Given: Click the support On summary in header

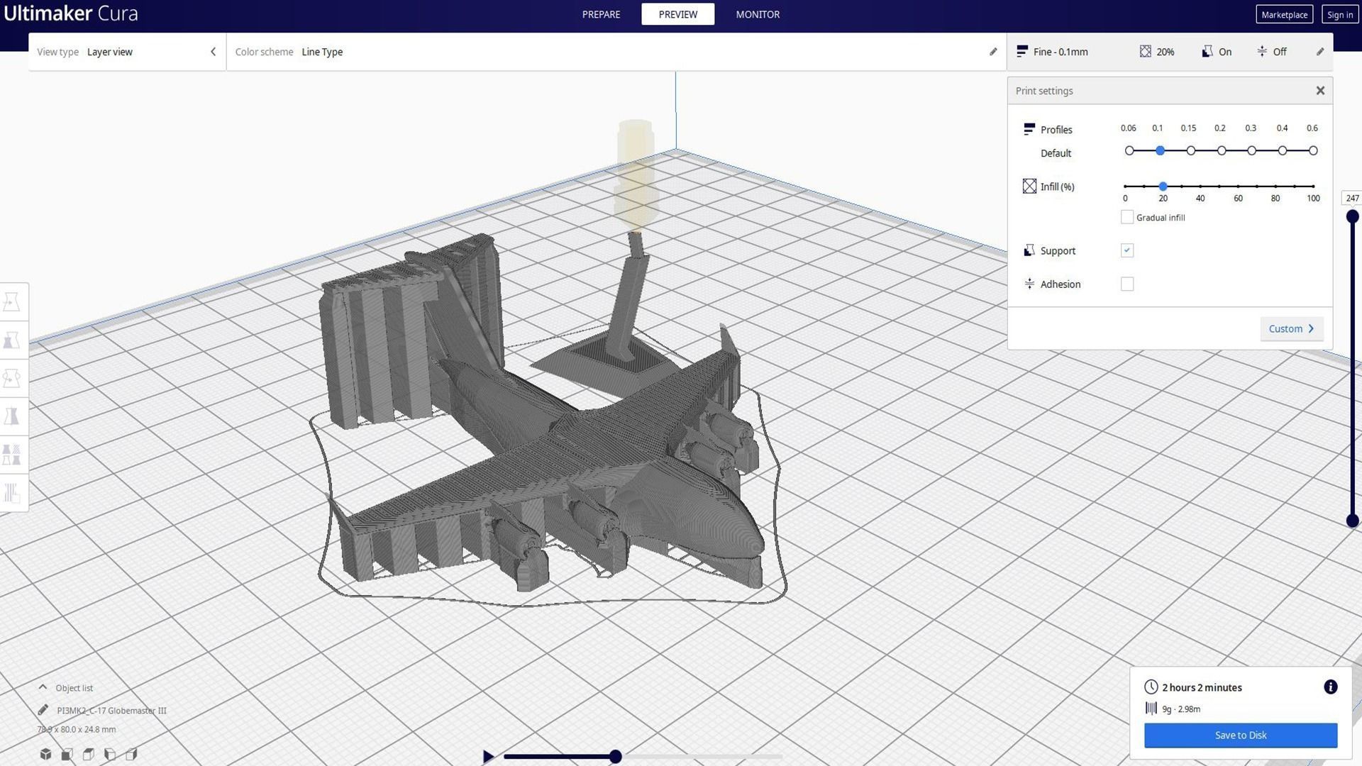Looking at the screenshot, I should (1217, 52).
